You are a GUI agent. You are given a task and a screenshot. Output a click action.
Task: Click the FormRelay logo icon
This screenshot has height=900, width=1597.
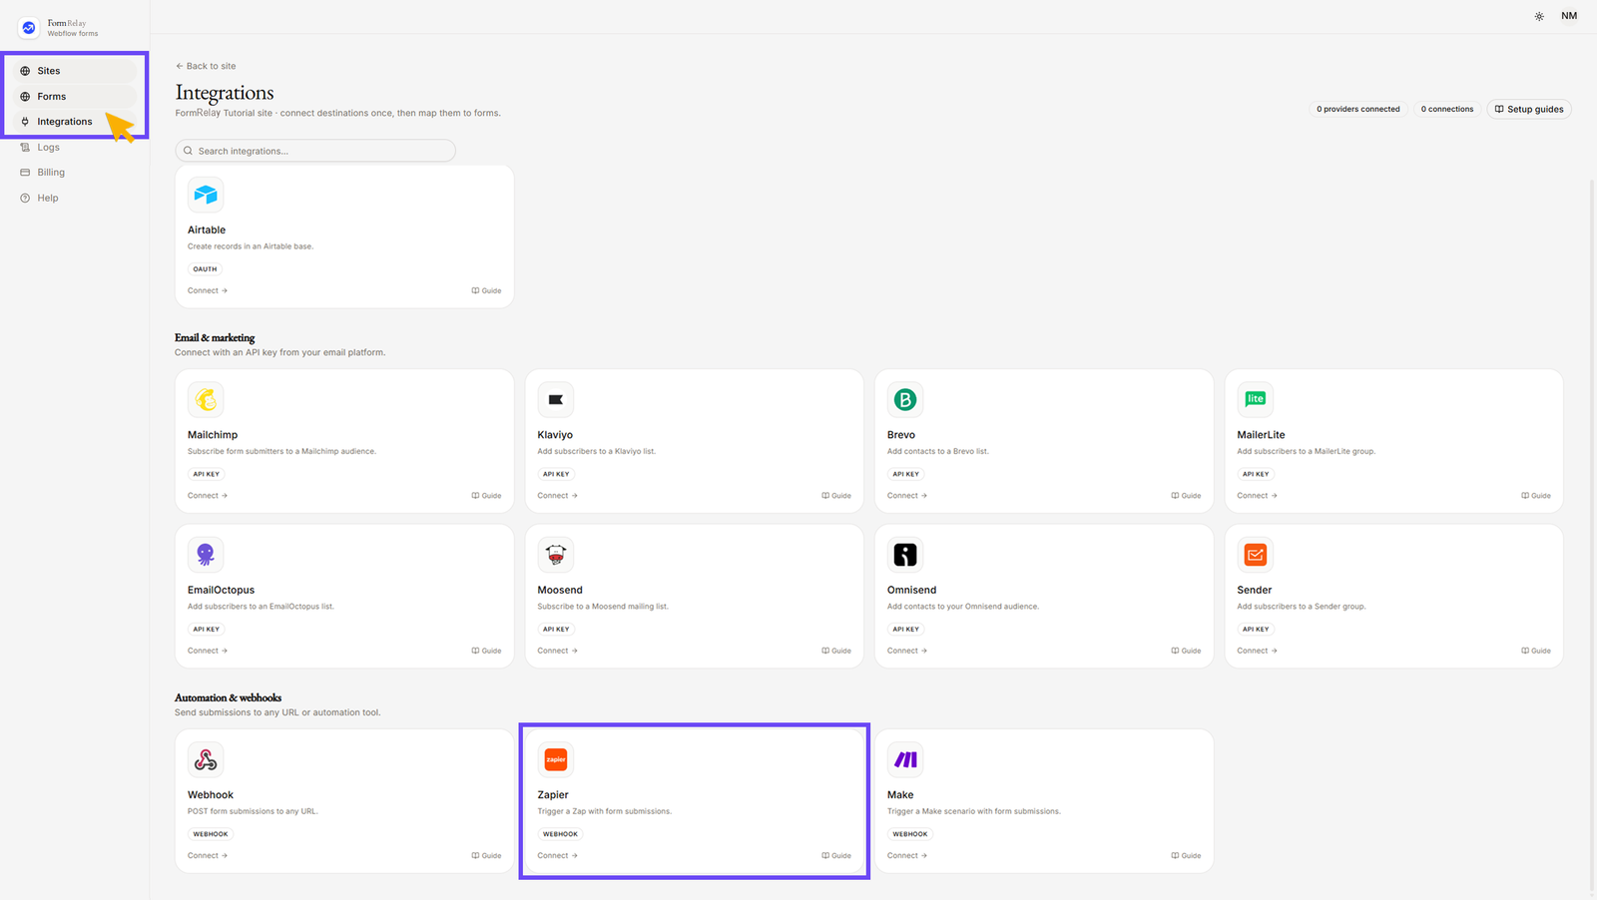click(x=28, y=28)
